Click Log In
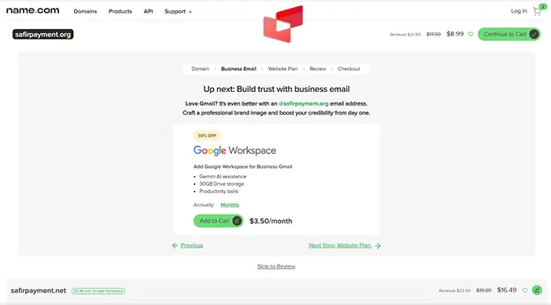Screen dimensions: 551x305 [519, 11]
